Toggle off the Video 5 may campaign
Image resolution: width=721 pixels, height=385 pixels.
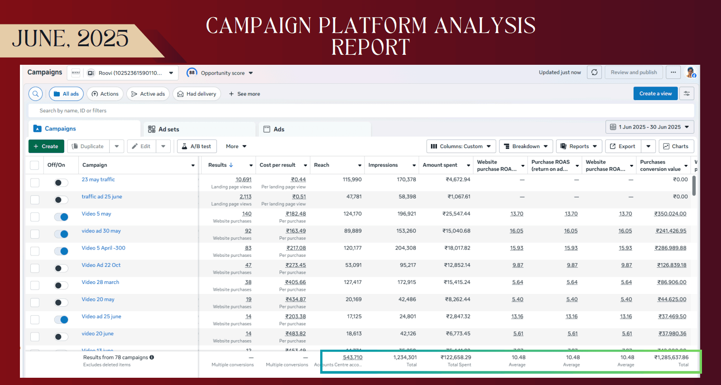click(61, 217)
